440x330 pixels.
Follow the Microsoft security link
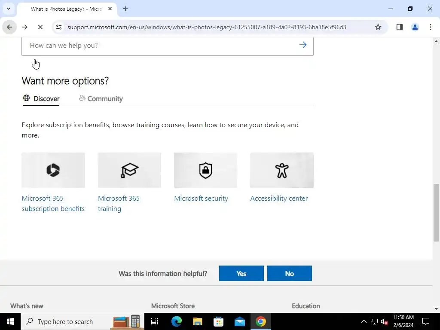point(201,199)
